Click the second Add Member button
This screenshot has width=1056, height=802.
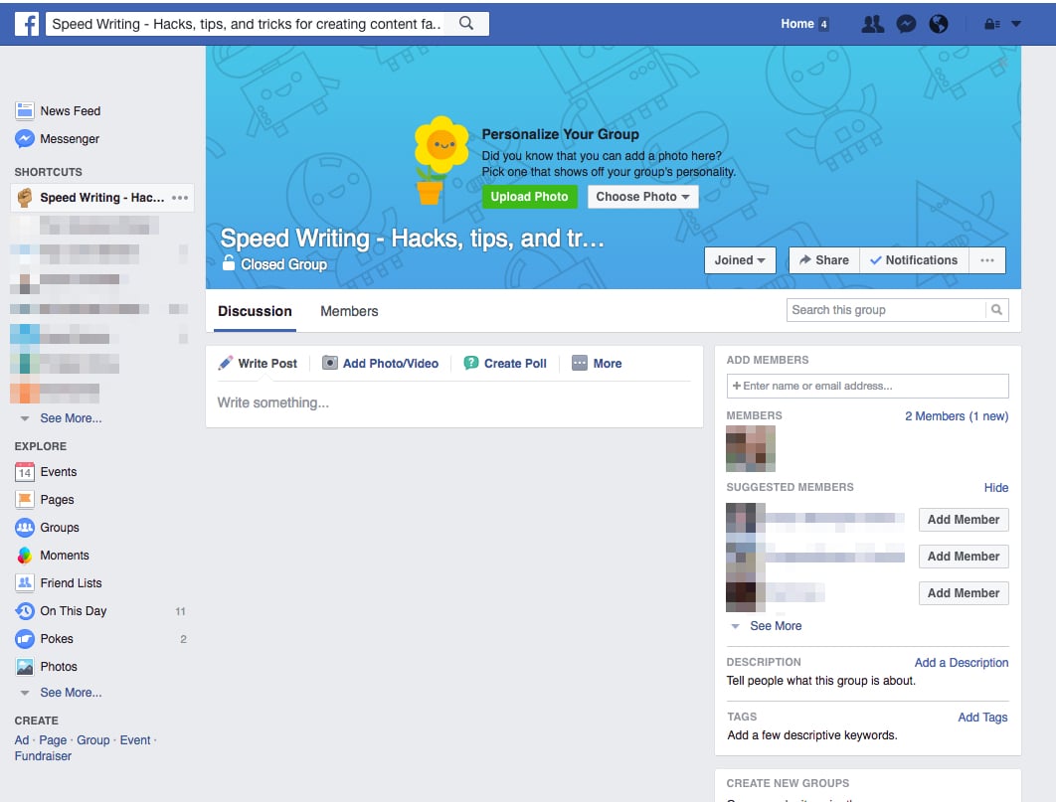click(x=964, y=557)
